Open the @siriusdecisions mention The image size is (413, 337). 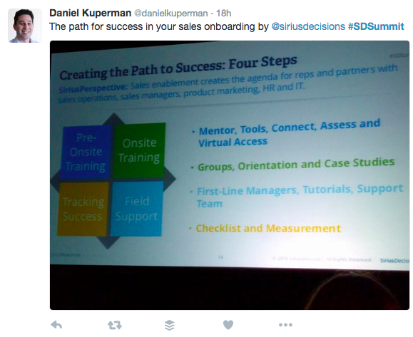coord(308,26)
